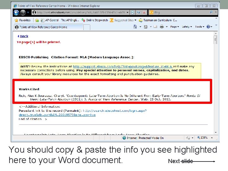This screenshot has width=228, height=171.
Task: Click the Home page icon
Action: [x=135, y=27]
